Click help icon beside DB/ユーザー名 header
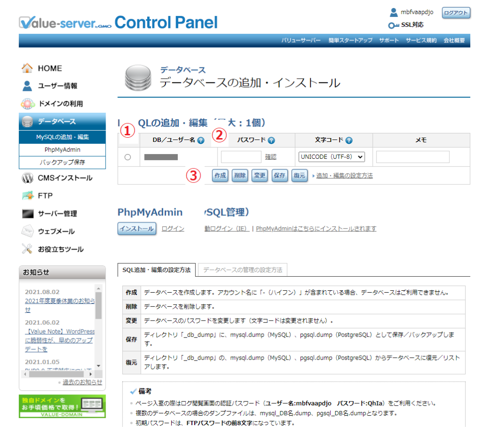This screenshot has height=427, width=483. pyautogui.click(x=201, y=140)
